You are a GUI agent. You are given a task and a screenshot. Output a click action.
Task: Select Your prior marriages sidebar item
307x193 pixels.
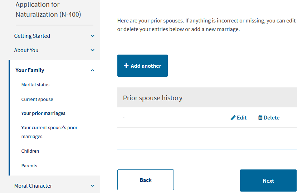point(43,113)
